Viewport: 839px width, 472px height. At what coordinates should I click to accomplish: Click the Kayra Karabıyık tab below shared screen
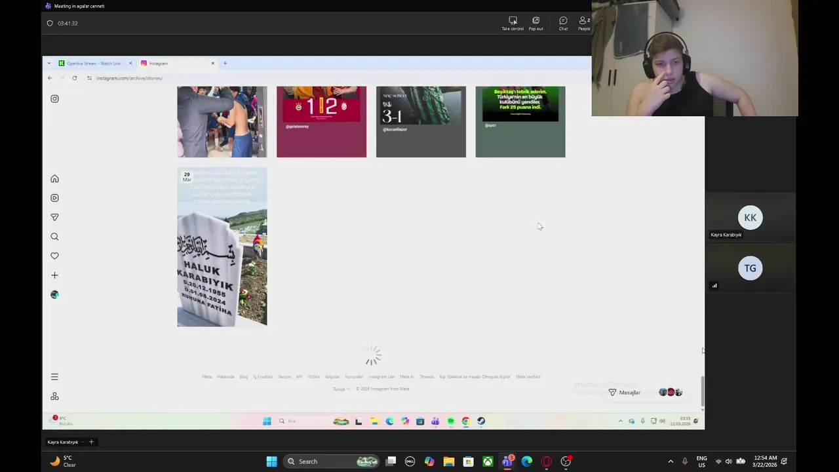[x=63, y=442]
